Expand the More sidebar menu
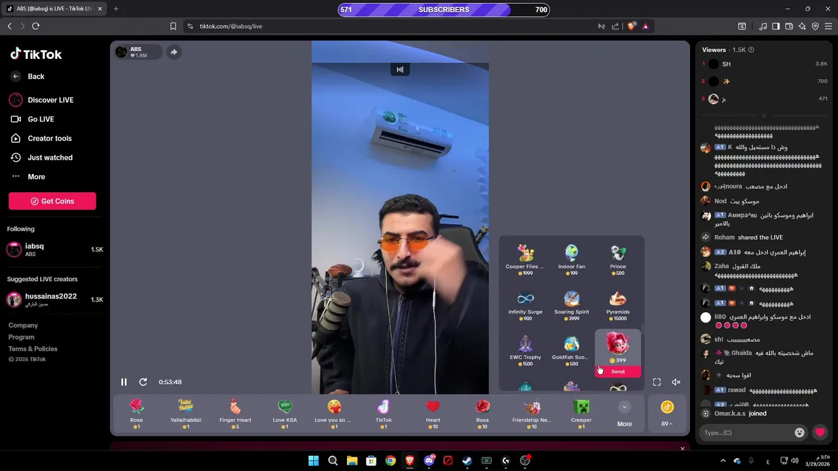Screen dimensions: 838x471 (x=28, y=177)
